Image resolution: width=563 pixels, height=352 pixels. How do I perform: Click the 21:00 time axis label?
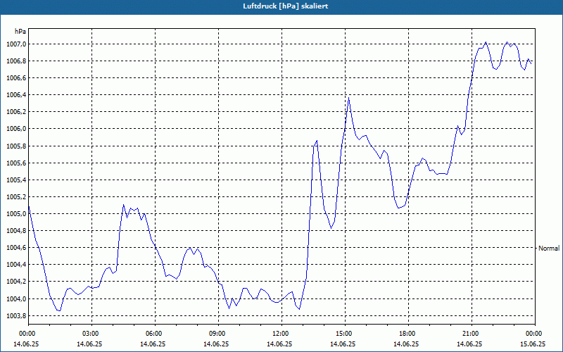[471, 334]
